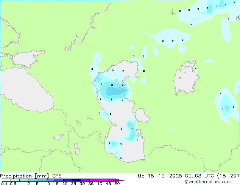Pick the 45–50 mm legend color swatch
The width and height of the screenshot is (240, 185).
111,180
